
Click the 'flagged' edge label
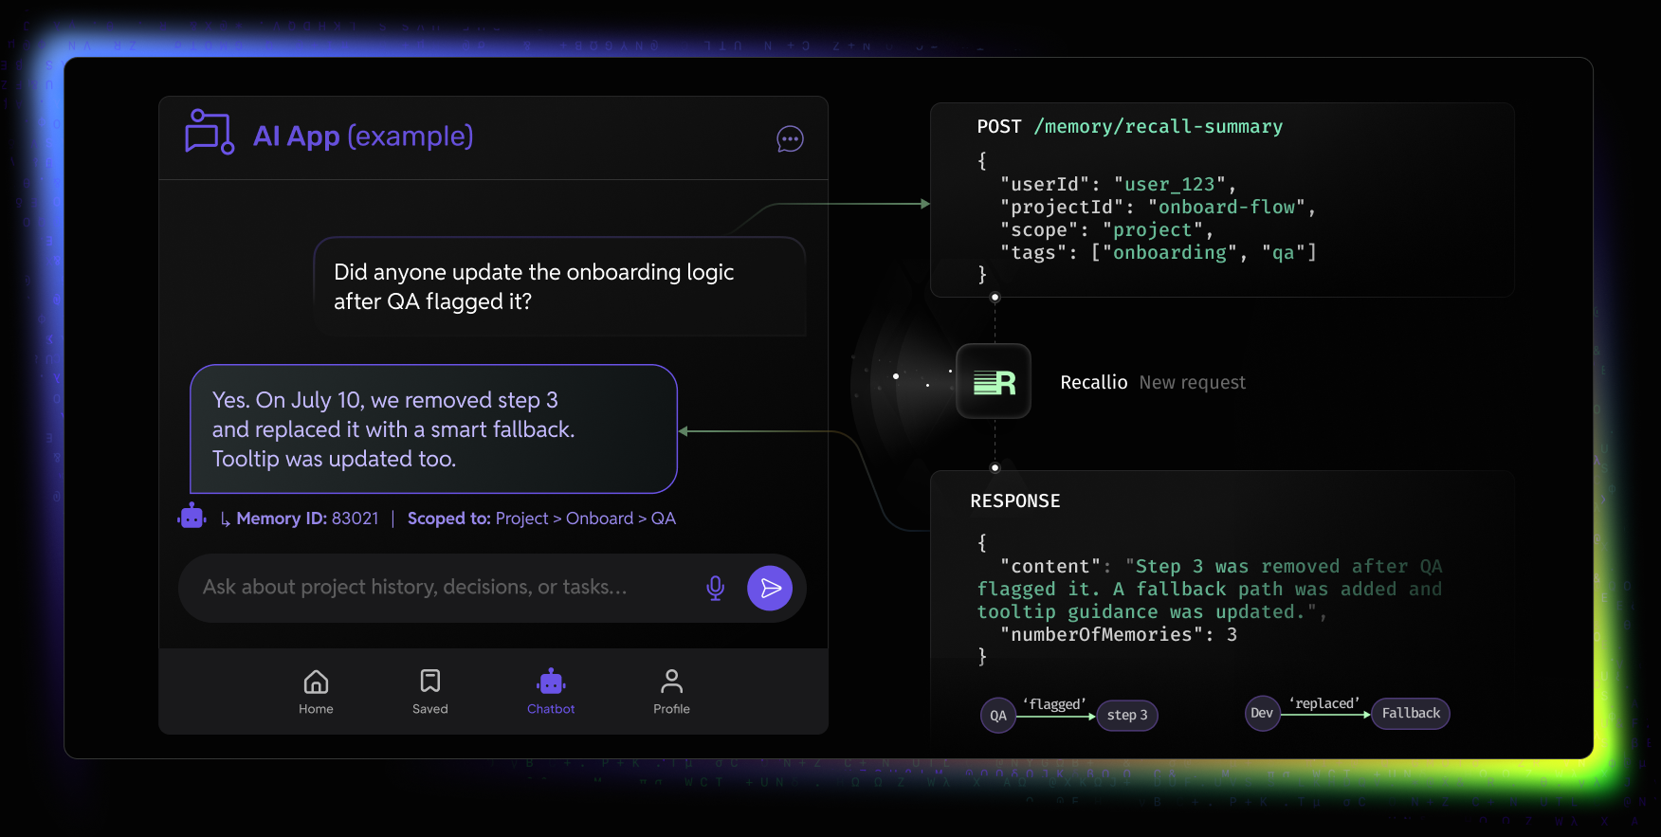point(1054,704)
